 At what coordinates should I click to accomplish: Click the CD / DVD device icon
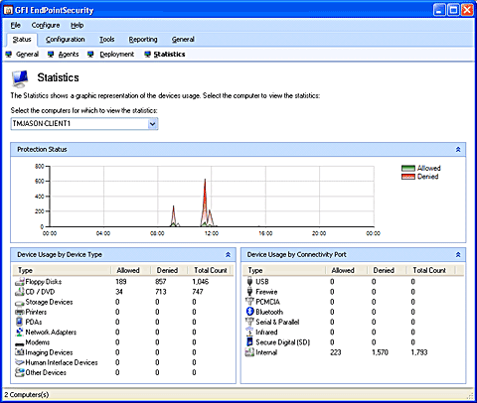pyautogui.click(x=20, y=292)
